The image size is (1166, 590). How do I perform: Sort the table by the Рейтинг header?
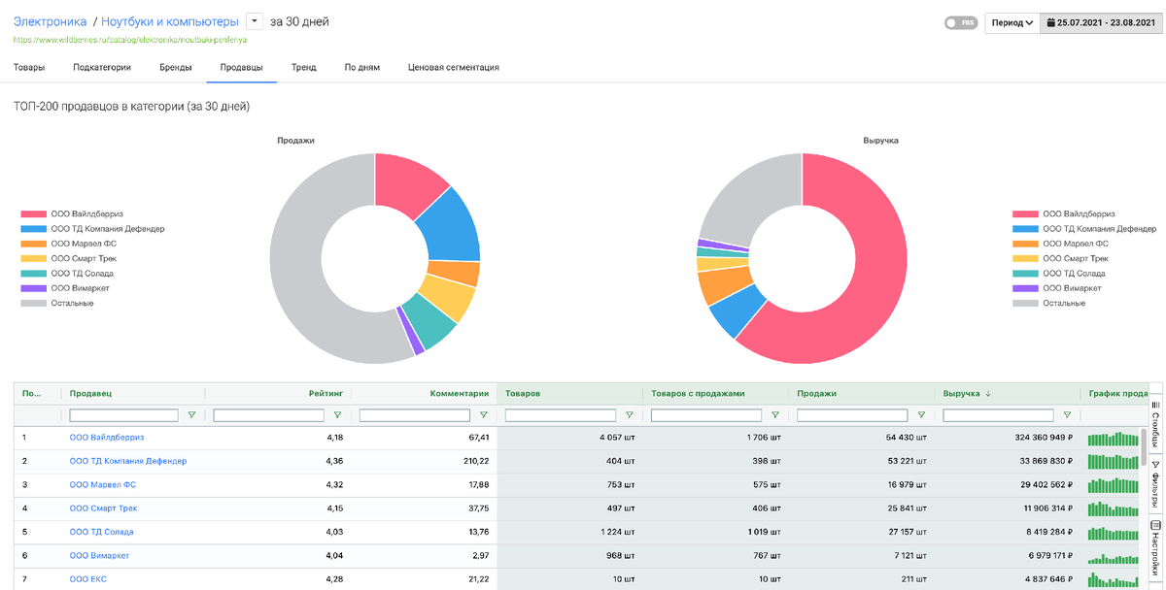[326, 394]
